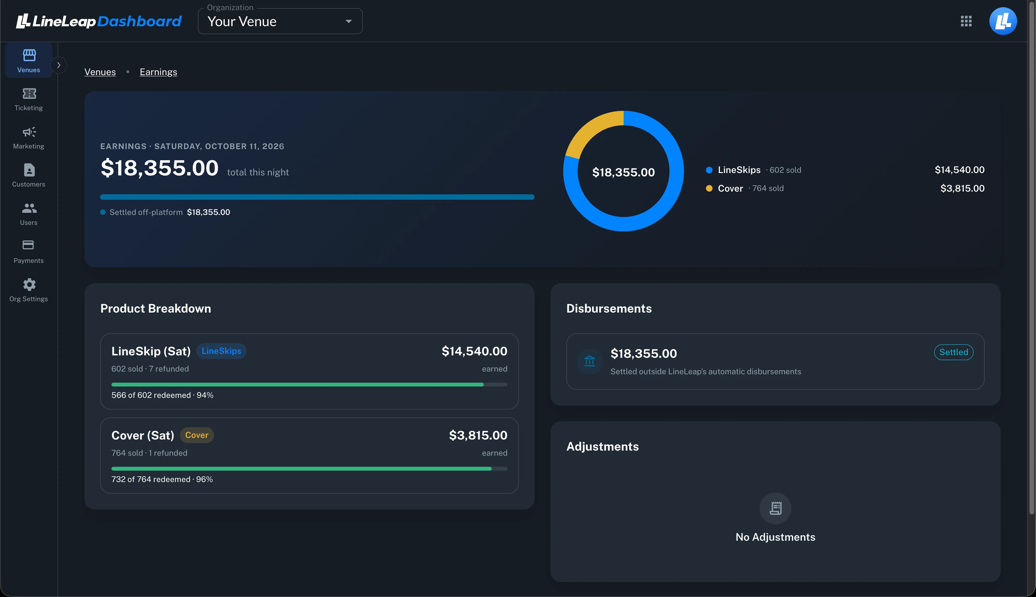Open Org Settings gear icon
Viewport: 1036px width, 597px height.
tap(29, 284)
